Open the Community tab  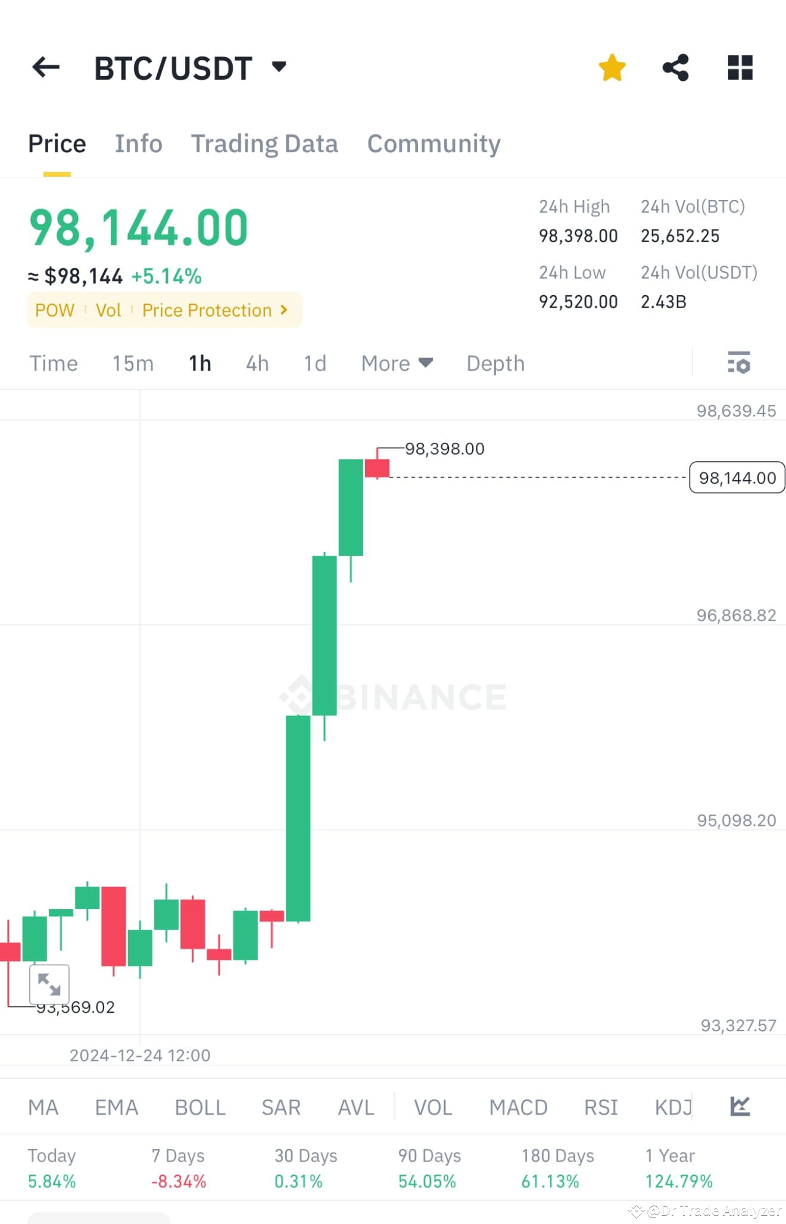(433, 143)
